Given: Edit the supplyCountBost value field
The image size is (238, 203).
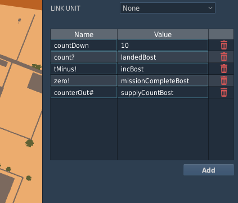Looking at the screenshot, I should click(163, 92).
